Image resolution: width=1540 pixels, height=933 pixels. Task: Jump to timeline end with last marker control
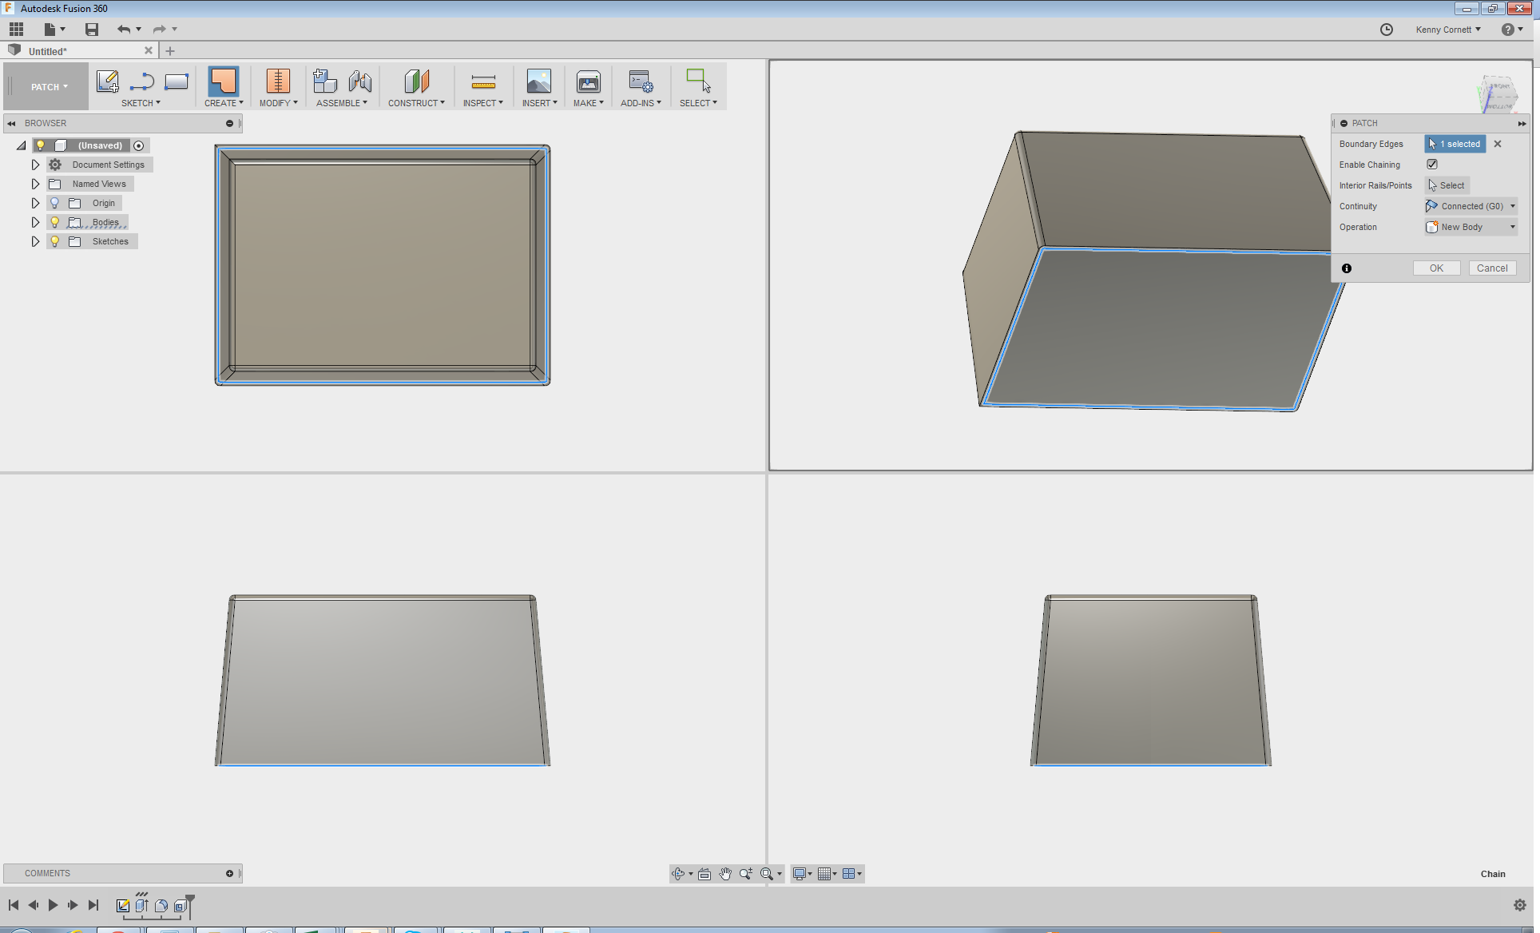[x=93, y=904]
